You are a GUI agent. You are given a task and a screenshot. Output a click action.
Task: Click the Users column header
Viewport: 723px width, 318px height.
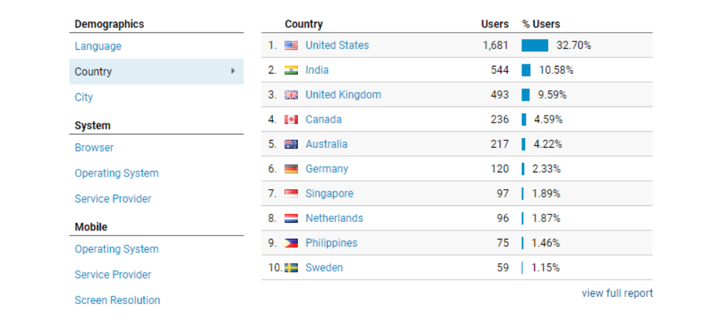(494, 24)
